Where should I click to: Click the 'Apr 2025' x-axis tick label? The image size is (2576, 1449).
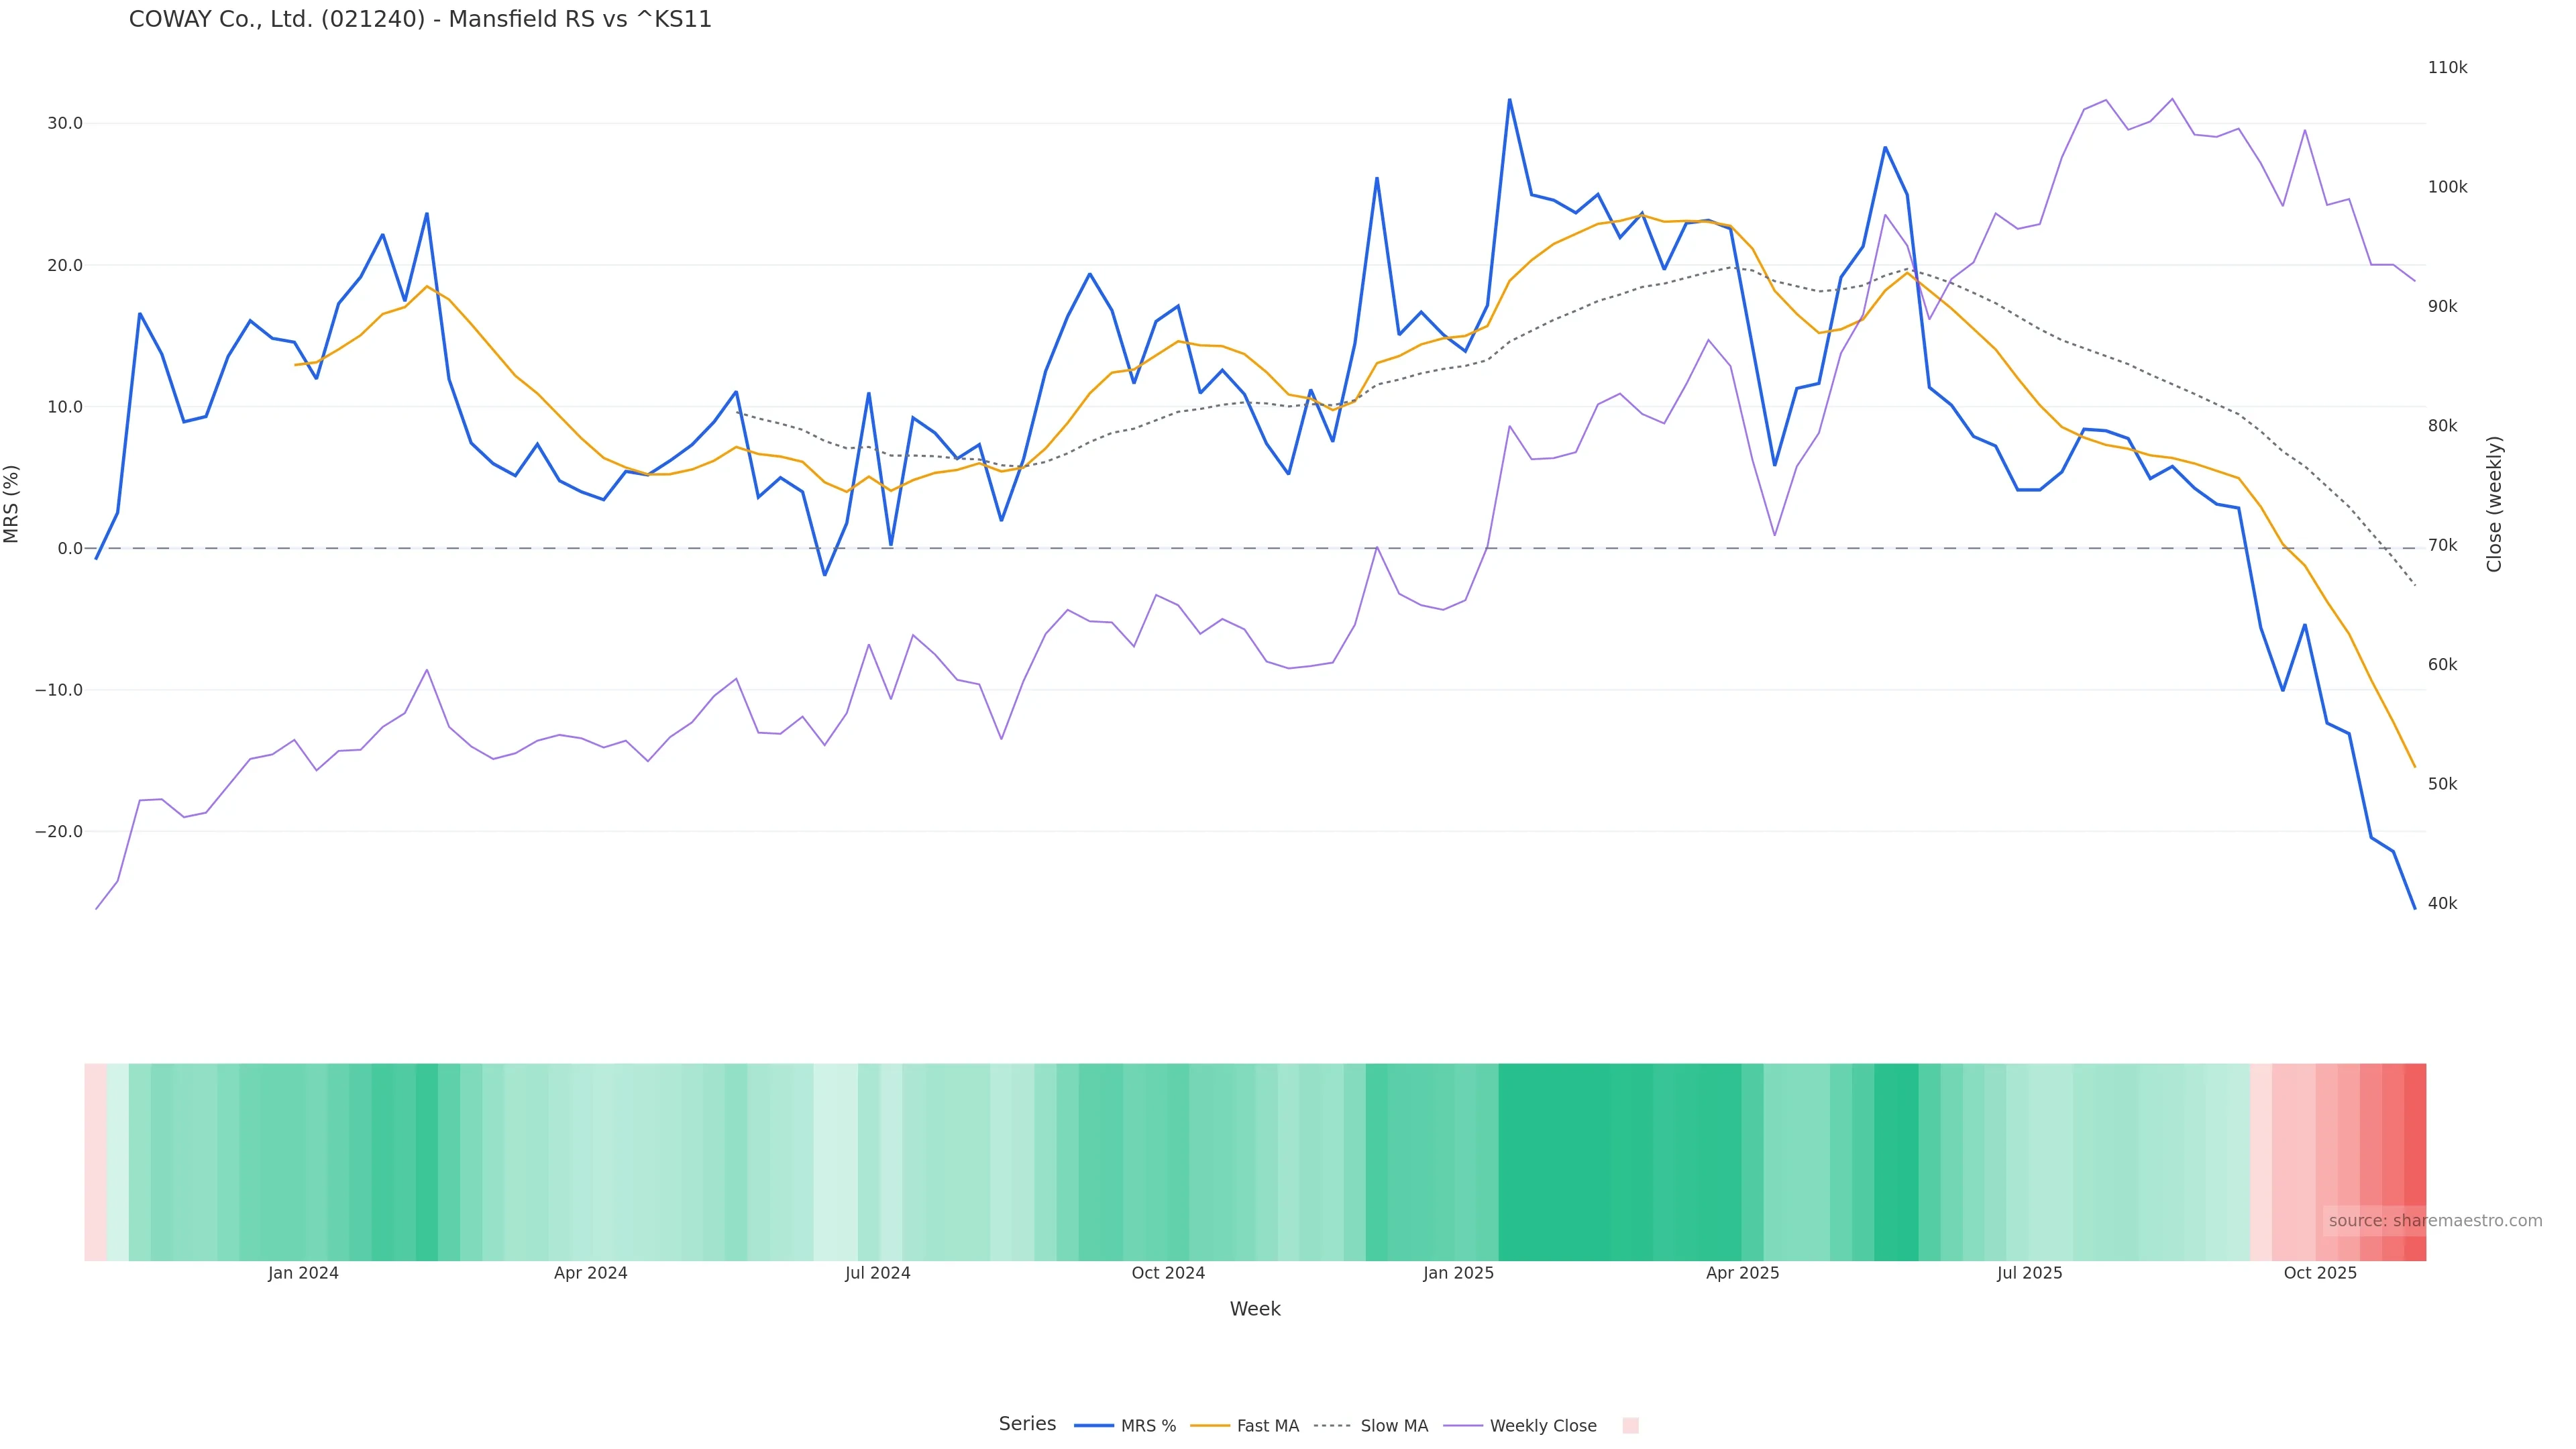[x=1742, y=1273]
